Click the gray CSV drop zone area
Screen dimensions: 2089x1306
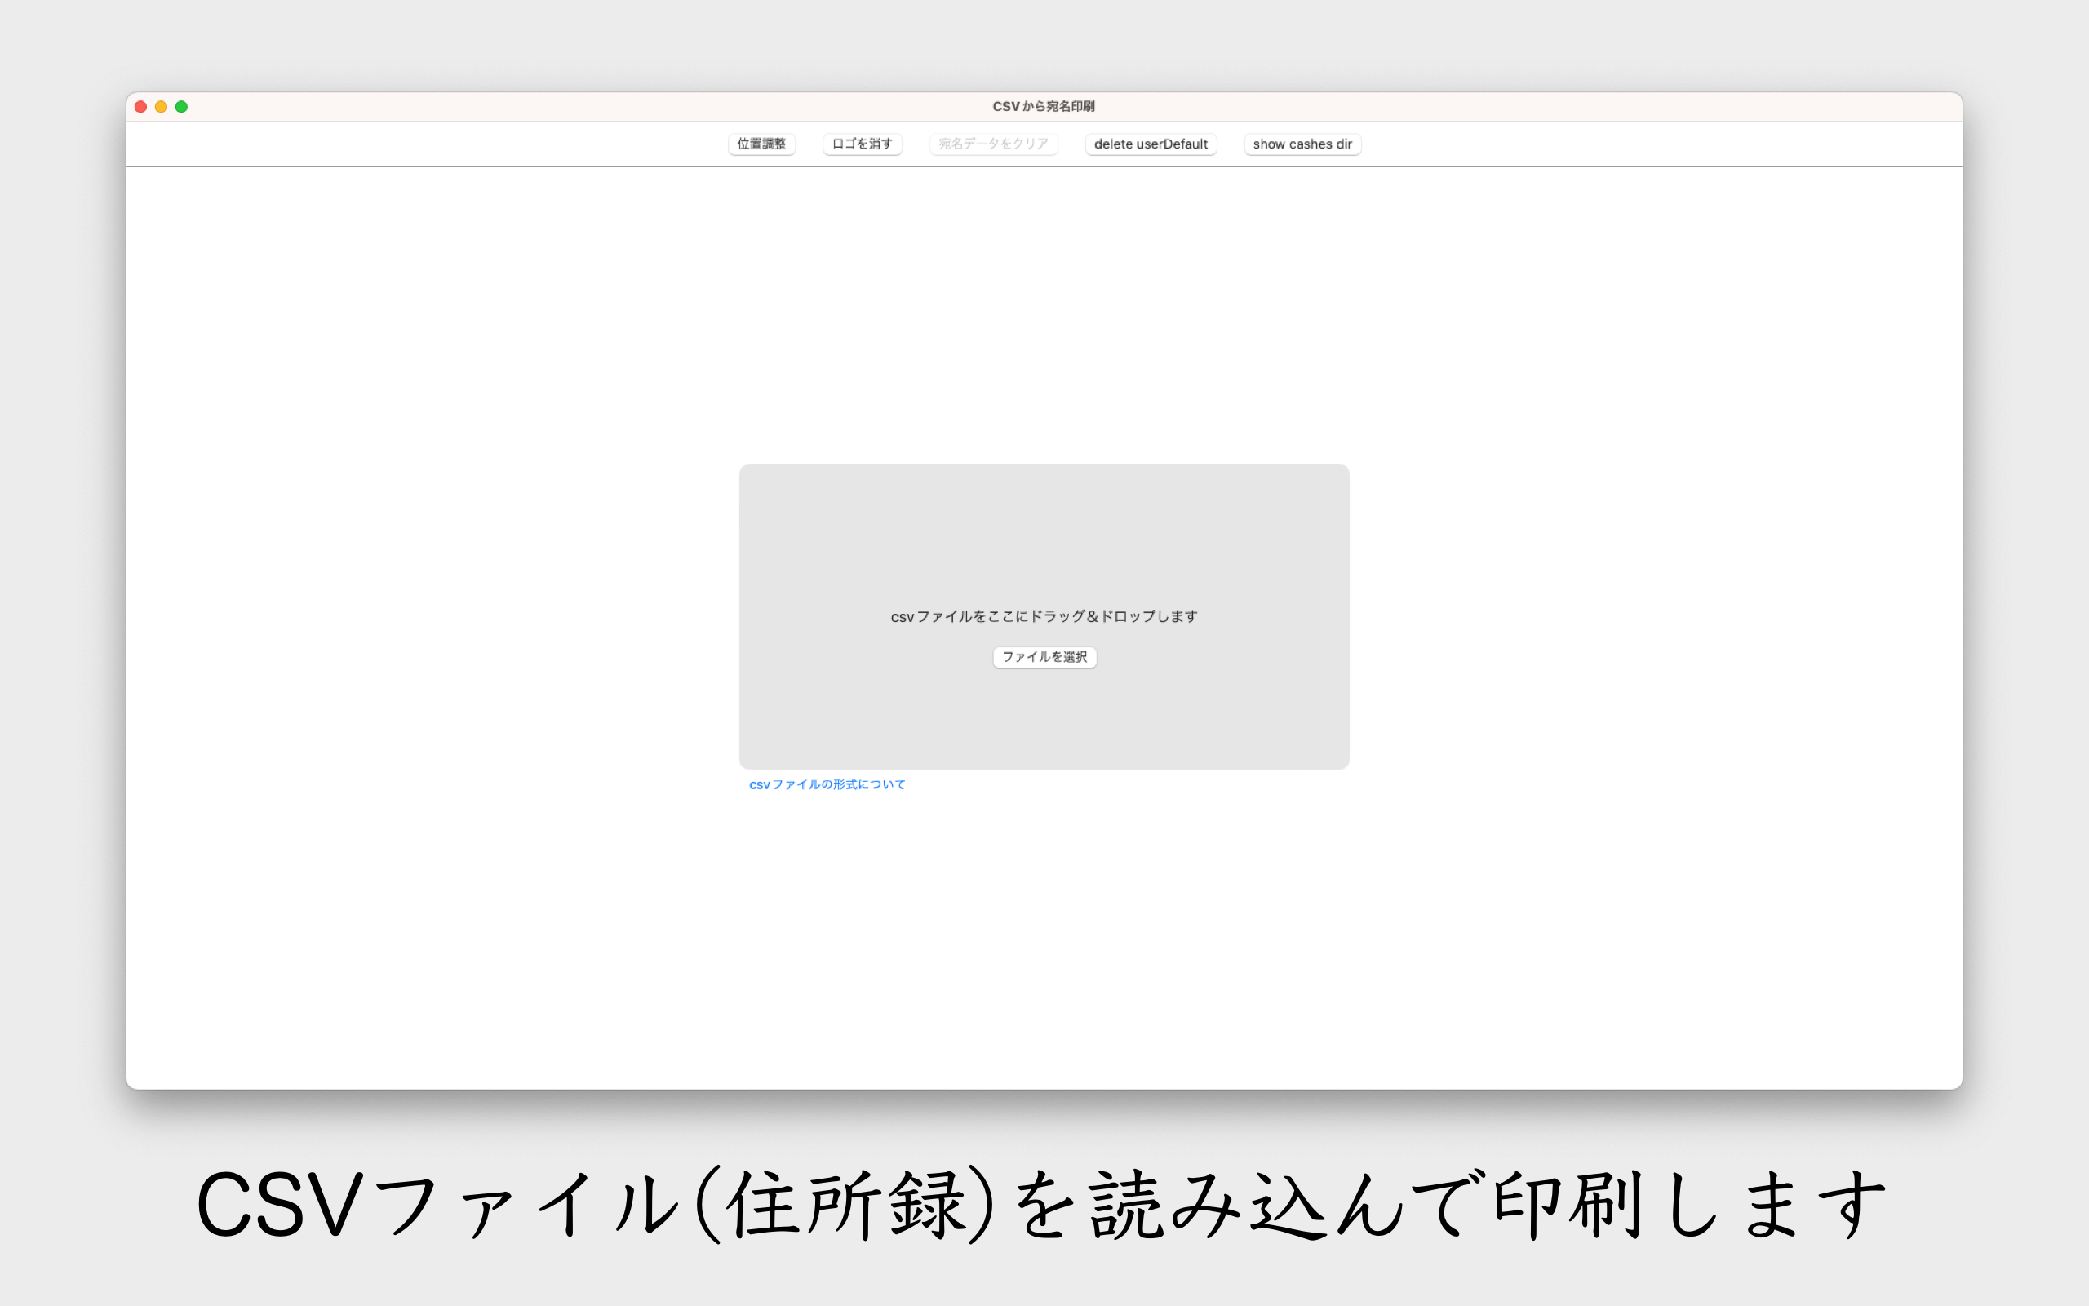point(1044,535)
